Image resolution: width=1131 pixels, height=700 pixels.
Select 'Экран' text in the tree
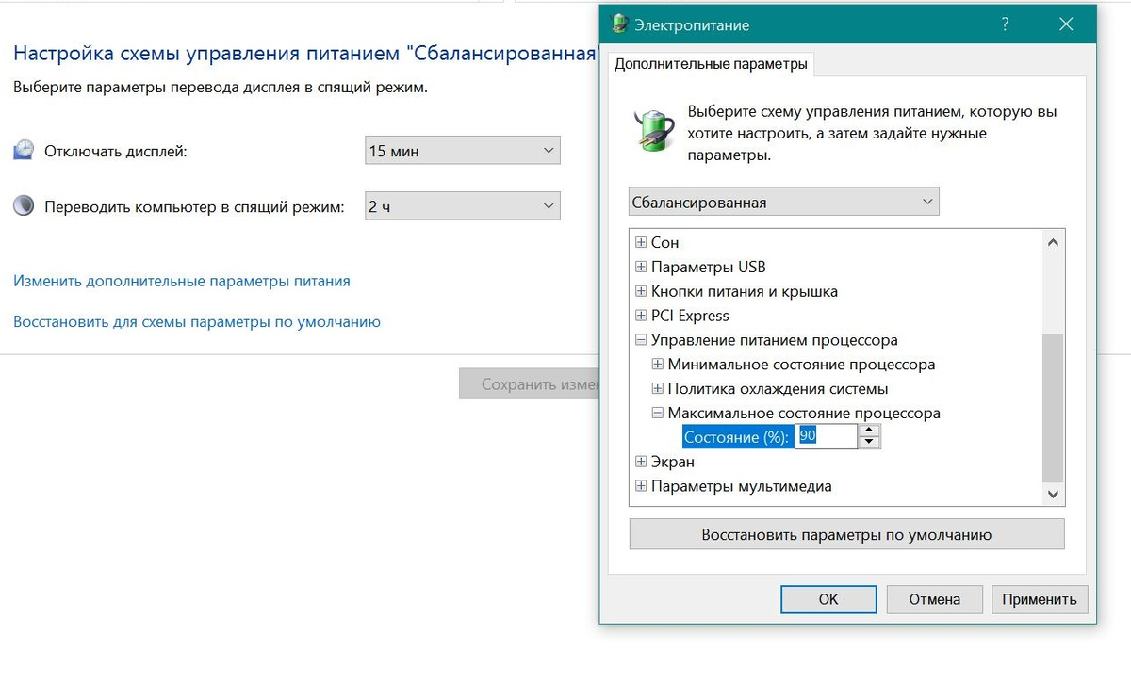[673, 462]
